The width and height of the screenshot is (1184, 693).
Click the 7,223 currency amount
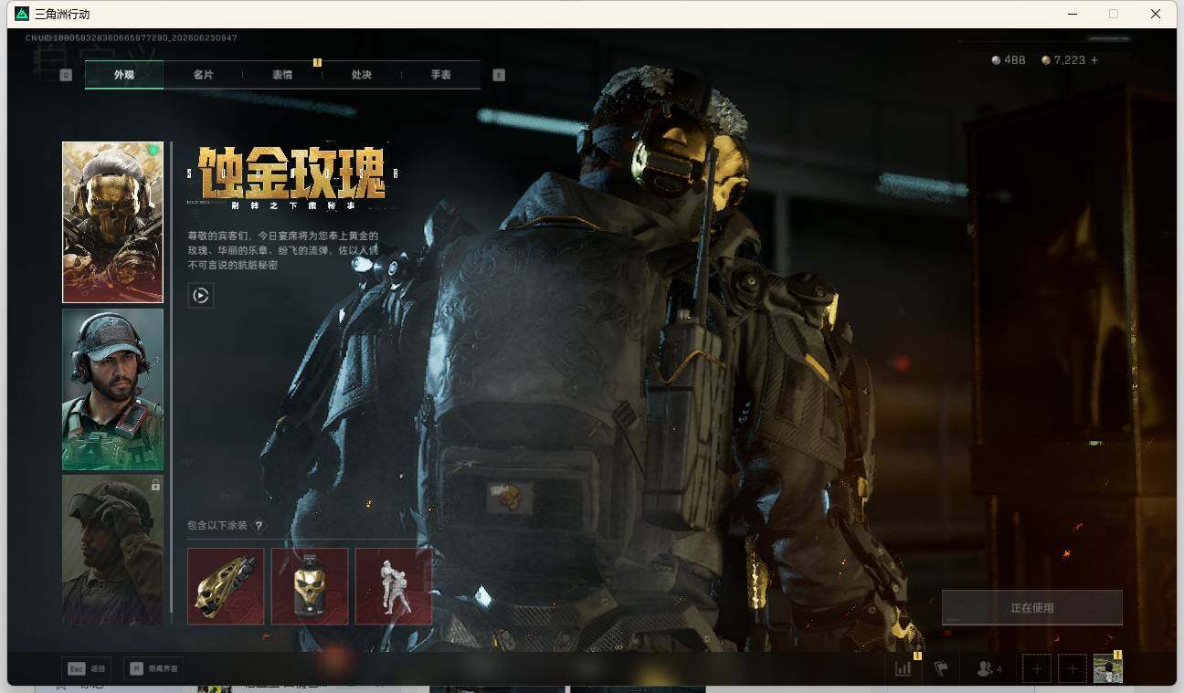[x=1070, y=60]
